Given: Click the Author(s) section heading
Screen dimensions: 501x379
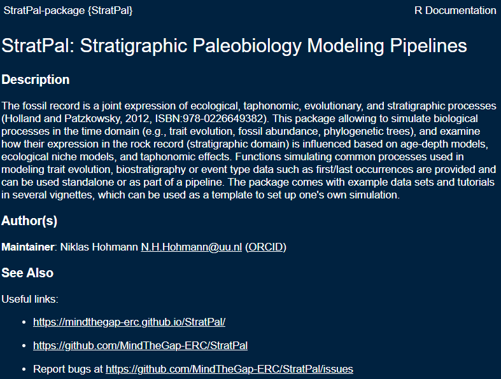Looking at the screenshot, I should [x=29, y=221].
